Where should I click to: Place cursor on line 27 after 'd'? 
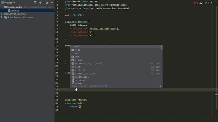point(77,90)
